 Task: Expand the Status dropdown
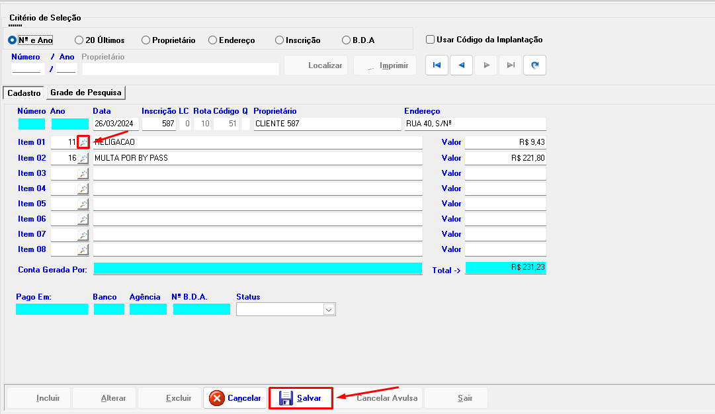click(x=329, y=310)
